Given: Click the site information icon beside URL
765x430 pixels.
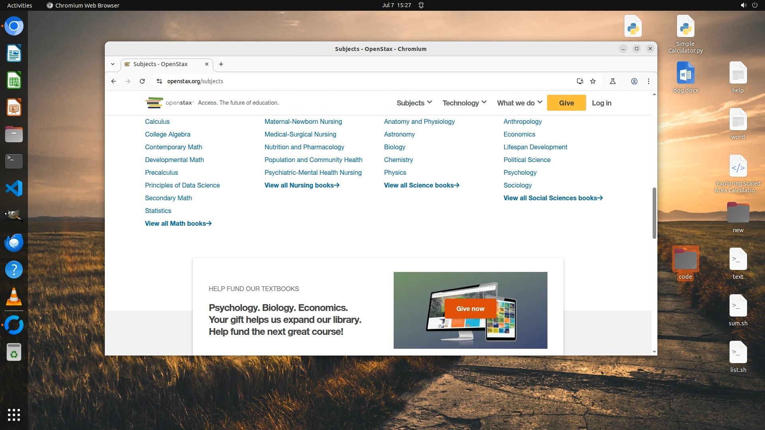Looking at the screenshot, I should [x=159, y=81].
